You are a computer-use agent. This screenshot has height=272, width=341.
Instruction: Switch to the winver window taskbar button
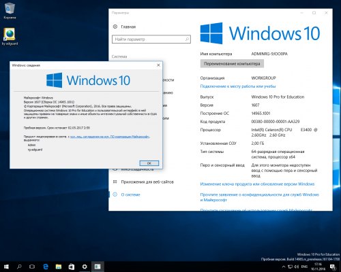click(x=98, y=267)
